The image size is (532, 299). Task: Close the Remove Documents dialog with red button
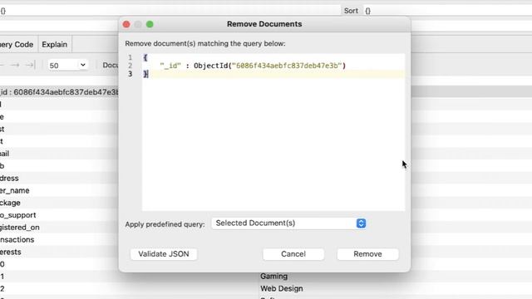[x=126, y=24]
